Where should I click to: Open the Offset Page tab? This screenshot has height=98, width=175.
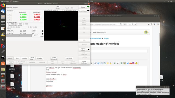(x=32, y=58)
